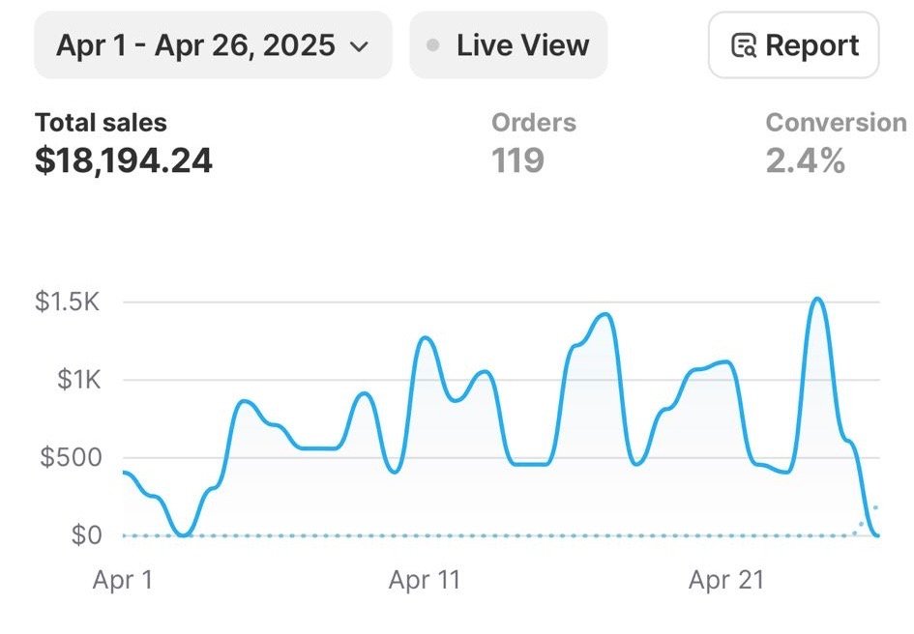Click the 119 orders count
The image size is (914, 634).
click(x=517, y=159)
